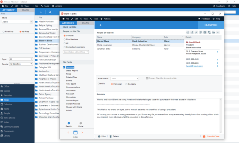The image size is (239, 143).
Task: Select the My Files radio button
Action: point(20,32)
